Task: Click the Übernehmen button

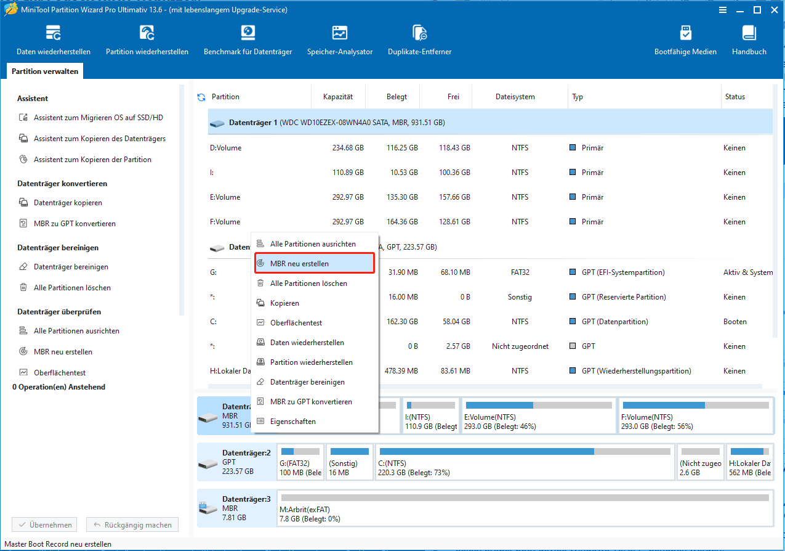Action: [45, 525]
